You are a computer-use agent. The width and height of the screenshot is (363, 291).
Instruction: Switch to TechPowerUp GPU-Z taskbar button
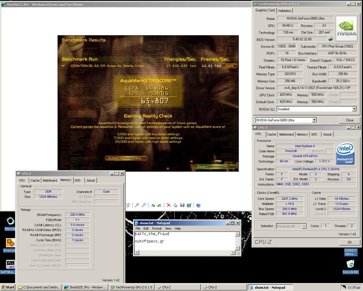coord(132,287)
